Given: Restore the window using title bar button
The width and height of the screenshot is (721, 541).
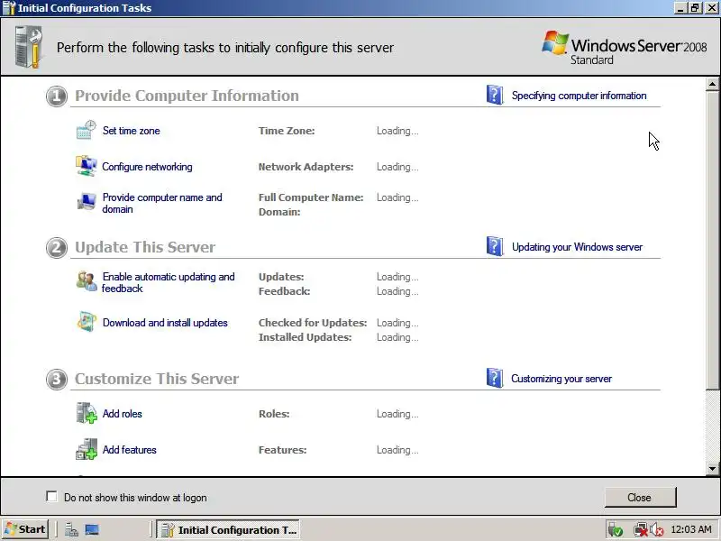Looking at the screenshot, I should click(696, 8).
